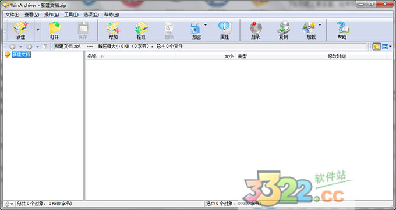Screen dimensions: 396x210
Task: Click the 新建 (New) archive toolbar icon
Action: tap(21, 28)
